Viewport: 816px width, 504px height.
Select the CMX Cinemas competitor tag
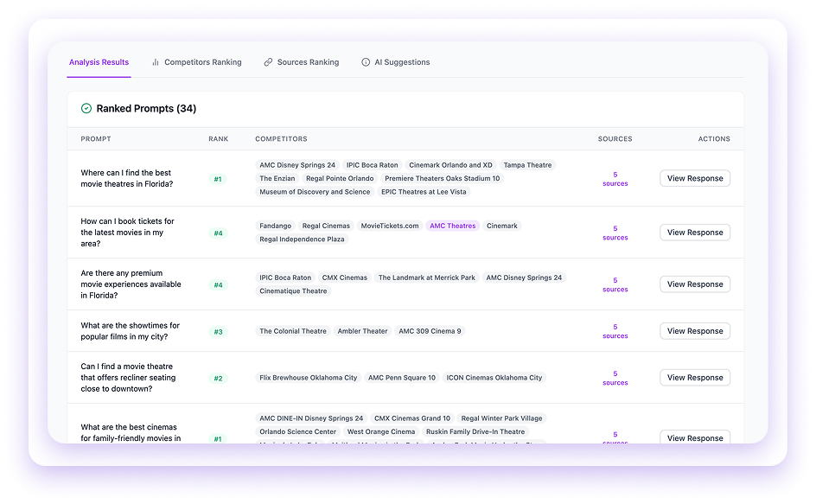coord(345,278)
